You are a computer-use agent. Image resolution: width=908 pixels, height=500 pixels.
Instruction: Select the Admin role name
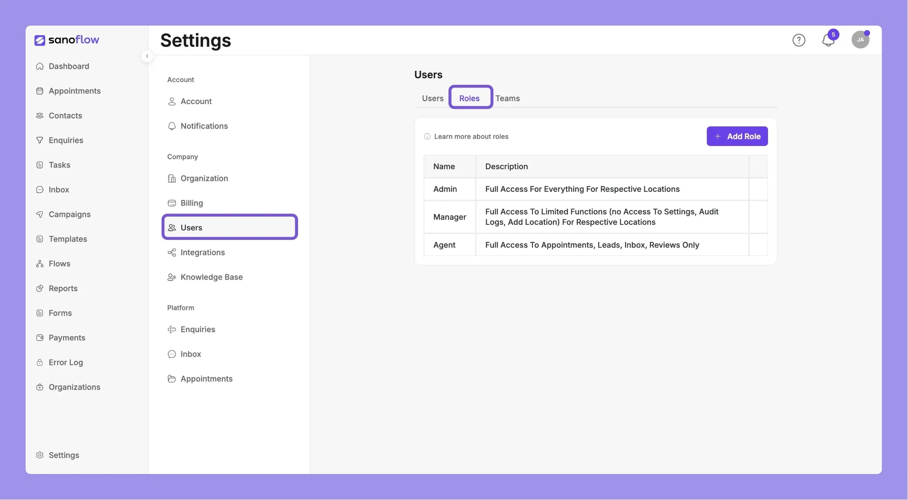pos(445,189)
